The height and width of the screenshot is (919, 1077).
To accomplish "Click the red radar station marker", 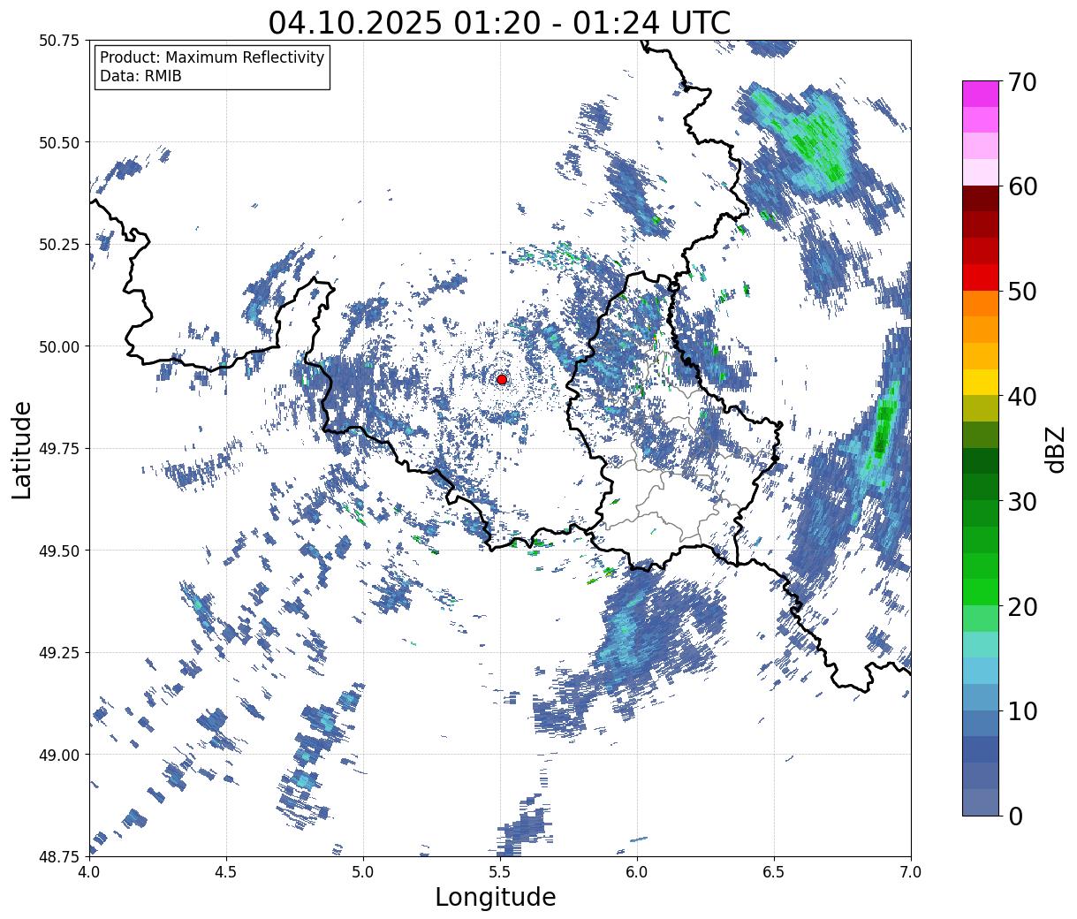I will click(x=502, y=379).
